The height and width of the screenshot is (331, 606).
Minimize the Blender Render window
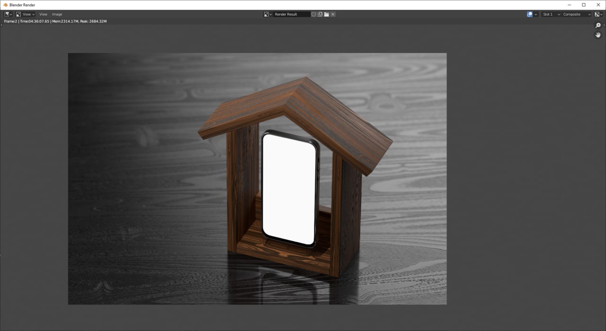click(x=570, y=5)
